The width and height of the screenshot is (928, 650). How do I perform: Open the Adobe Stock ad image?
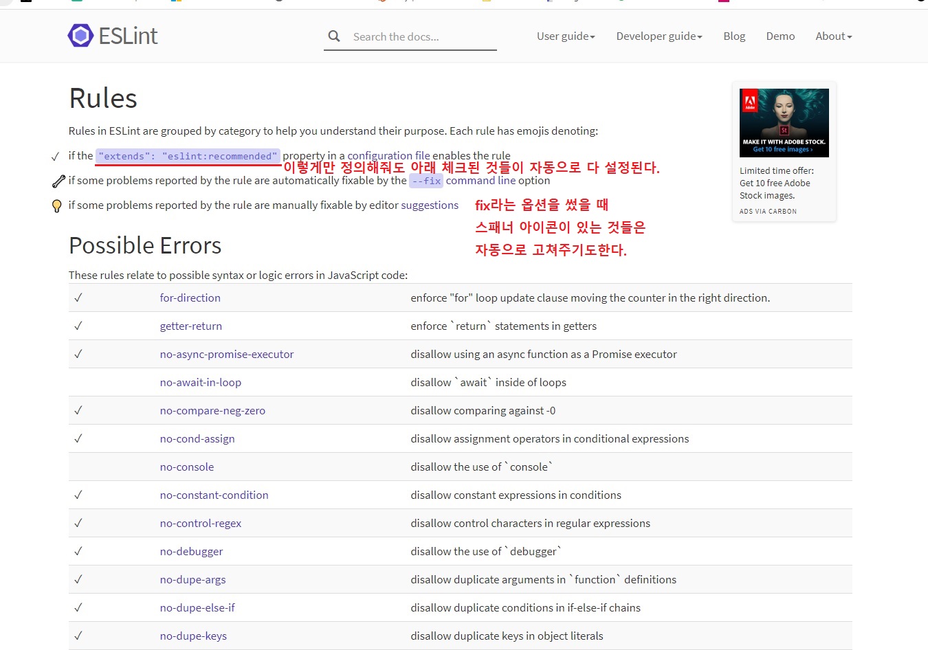[x=784, y=123]
